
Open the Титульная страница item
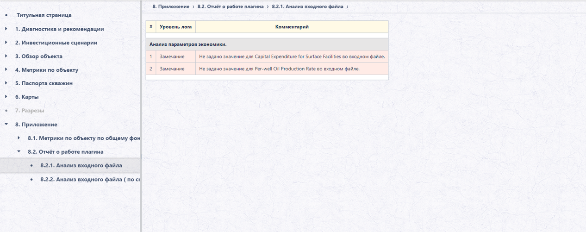(x=44, y=15)
